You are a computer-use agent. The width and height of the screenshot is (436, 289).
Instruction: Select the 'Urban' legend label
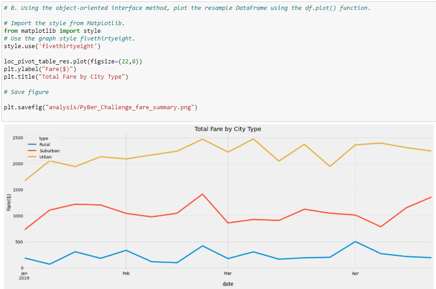[x=45, y=157]
